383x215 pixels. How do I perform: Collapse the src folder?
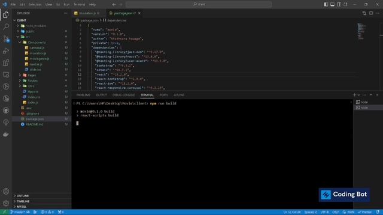click(18, 36)
